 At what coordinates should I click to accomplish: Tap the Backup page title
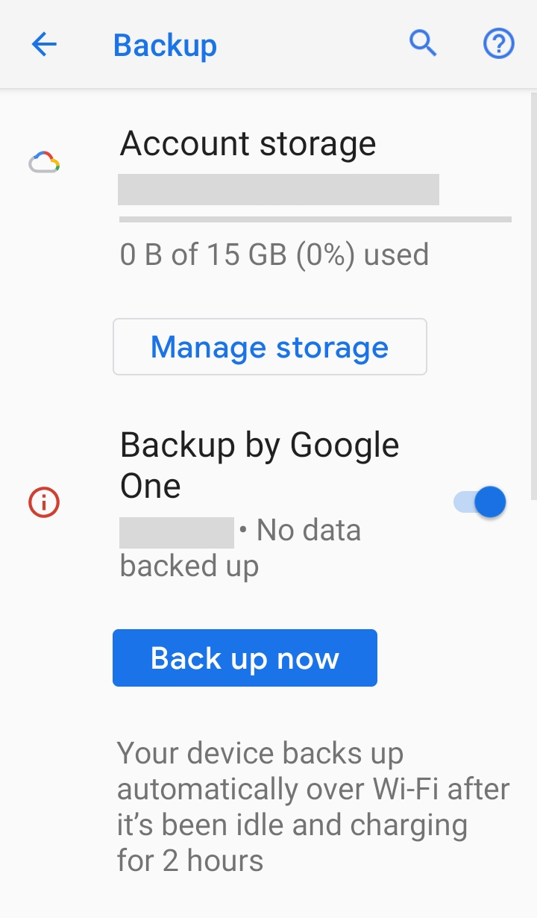(165, 46)
